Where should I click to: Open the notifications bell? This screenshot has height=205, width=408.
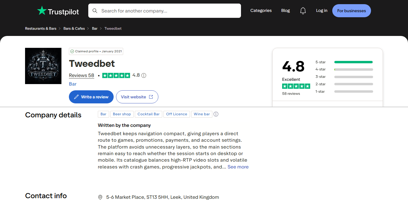(x=303, y=11)
